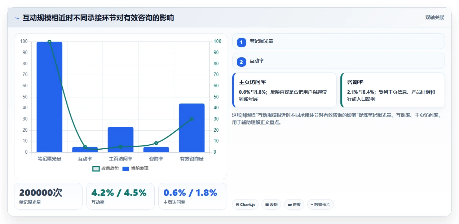Click the 当前表现 blue legend swatch

(125, 168)
